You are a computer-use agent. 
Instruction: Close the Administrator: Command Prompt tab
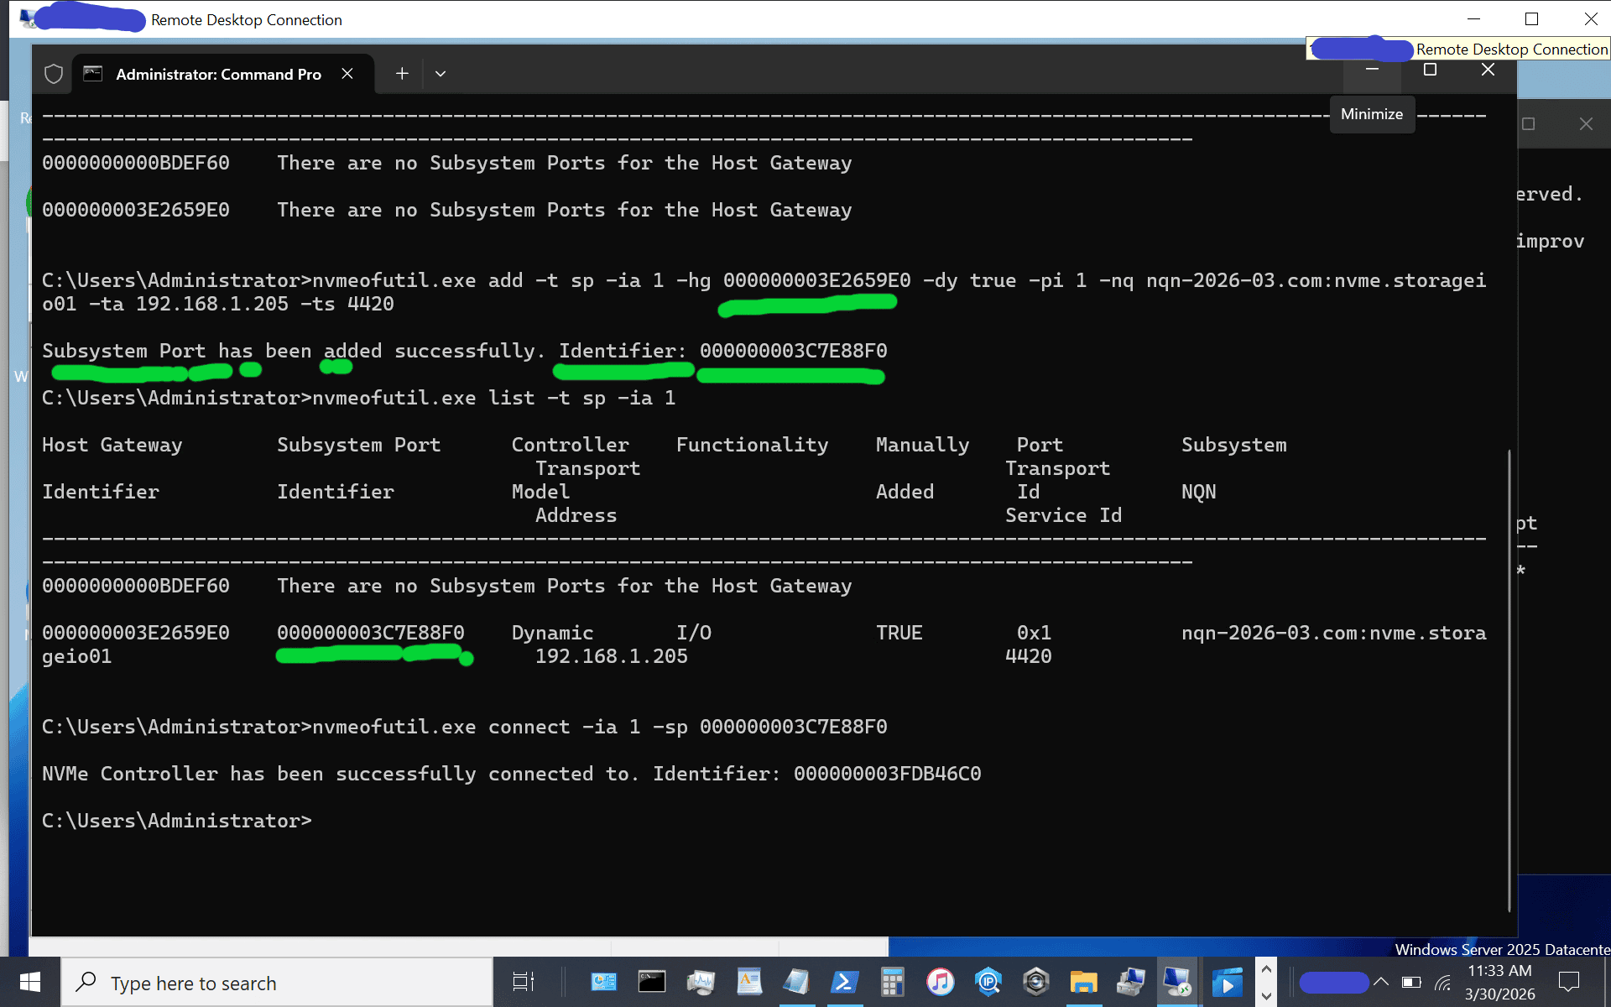(x=347, y=74)
